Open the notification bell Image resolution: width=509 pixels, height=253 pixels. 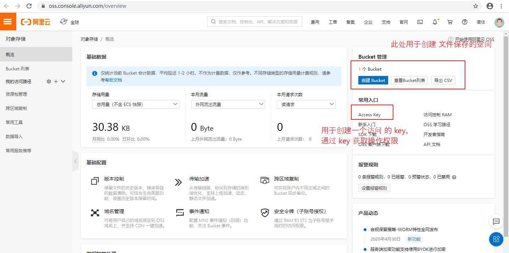click(435, 22)
